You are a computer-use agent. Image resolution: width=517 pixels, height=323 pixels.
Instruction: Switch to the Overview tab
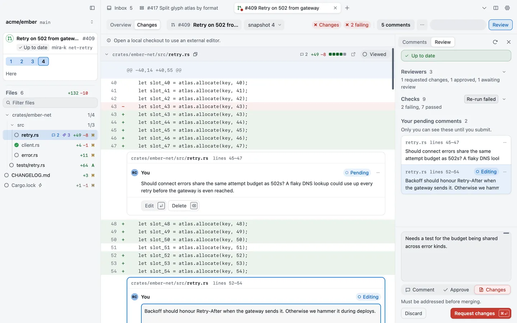(x=121, y=25)
